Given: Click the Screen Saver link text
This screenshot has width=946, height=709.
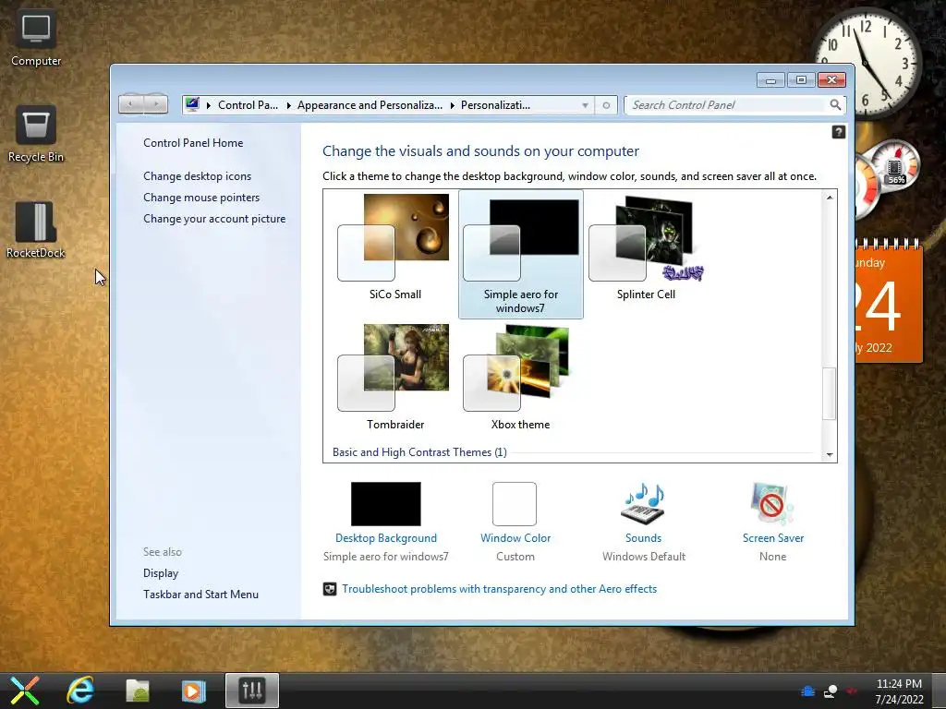Looking at the screenshot, I should pyautogui.click(x=773, y=538).
